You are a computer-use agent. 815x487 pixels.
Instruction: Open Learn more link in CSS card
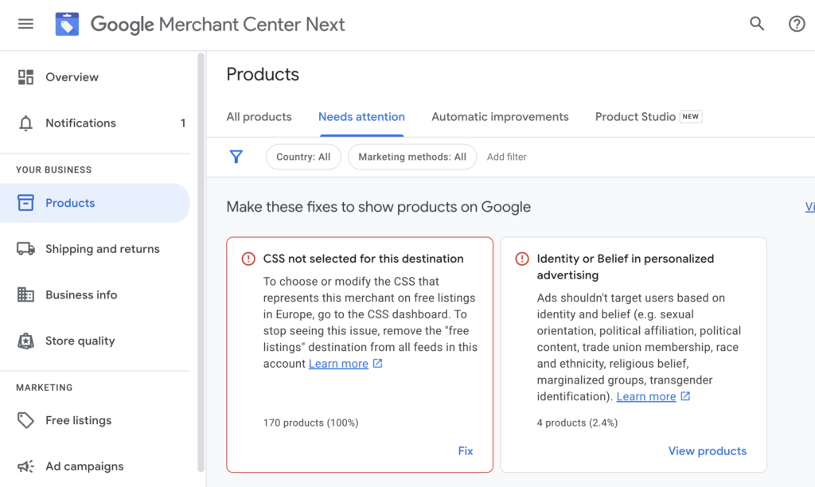338,364
